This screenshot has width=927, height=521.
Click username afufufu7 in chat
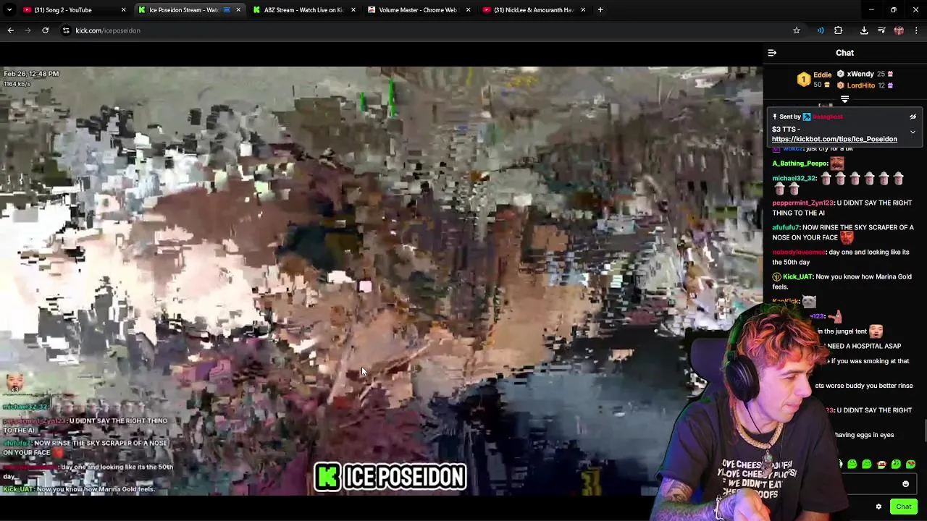coord(786,227)
